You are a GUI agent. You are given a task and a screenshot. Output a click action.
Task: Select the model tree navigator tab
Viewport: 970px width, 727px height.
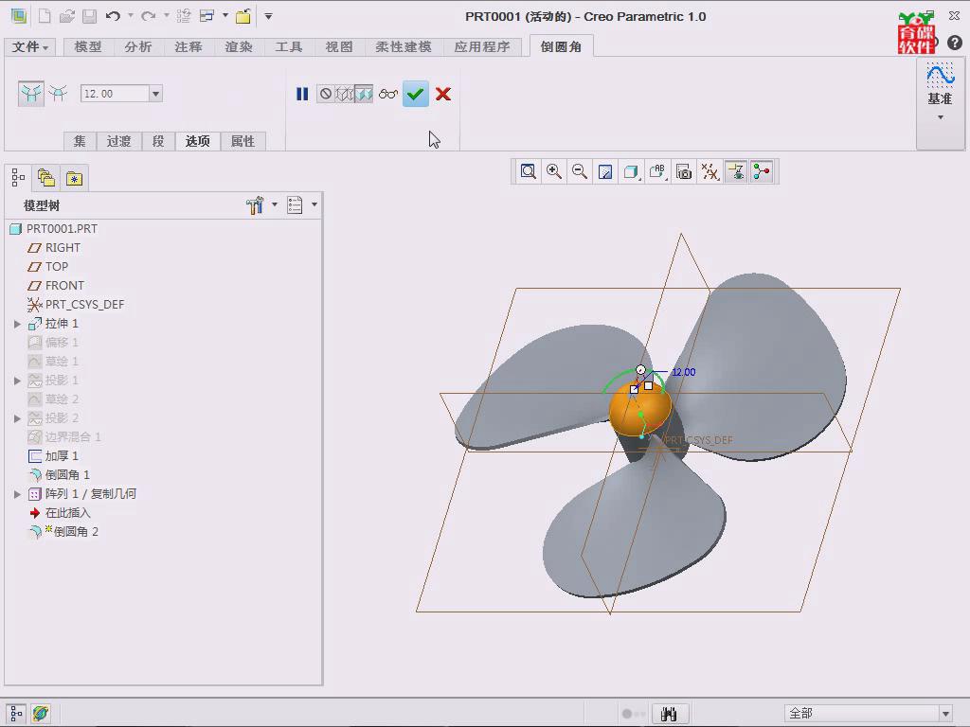point(18,179)
